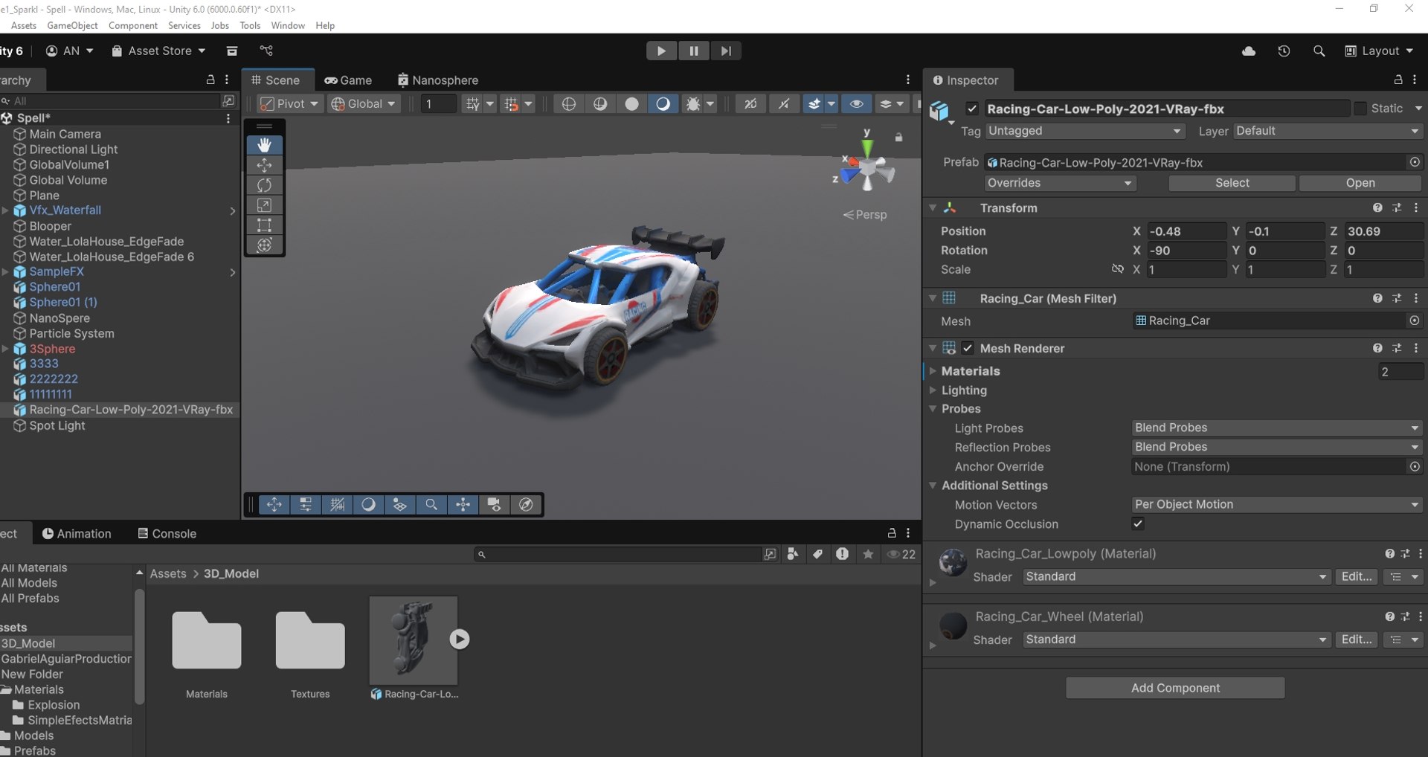Open the Overrides dropdown
1428x757 pixels.
click(1060, 183)
